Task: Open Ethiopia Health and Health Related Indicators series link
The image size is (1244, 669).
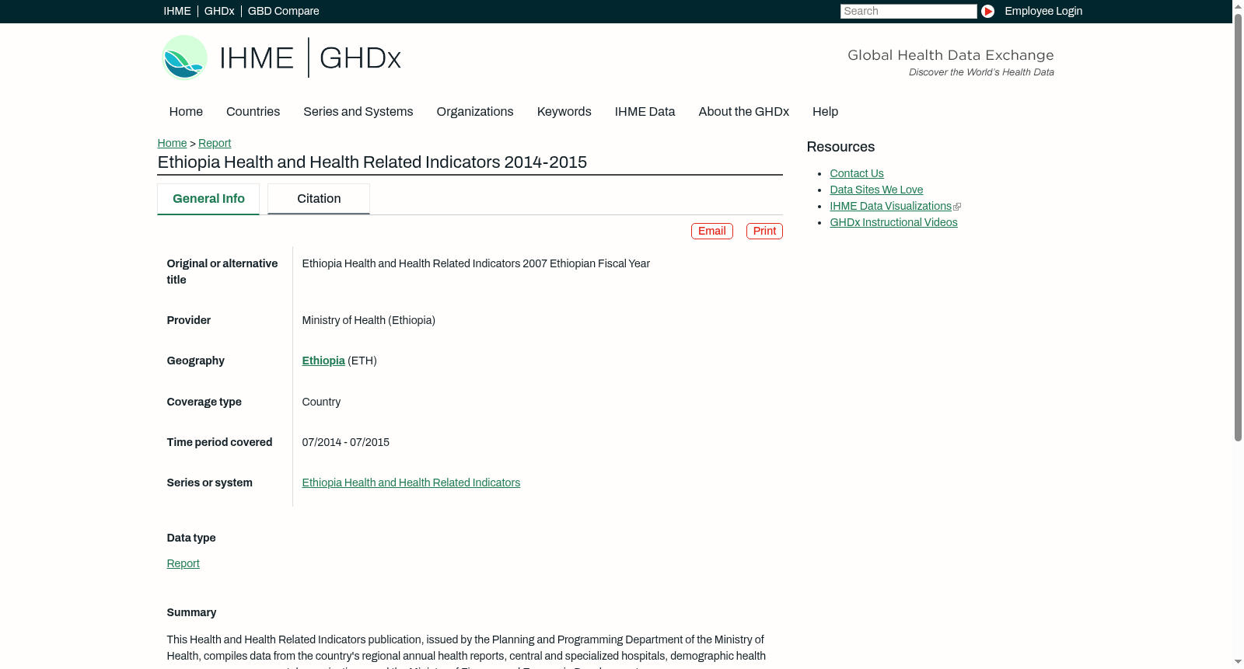Action: (x=411, y=483)
